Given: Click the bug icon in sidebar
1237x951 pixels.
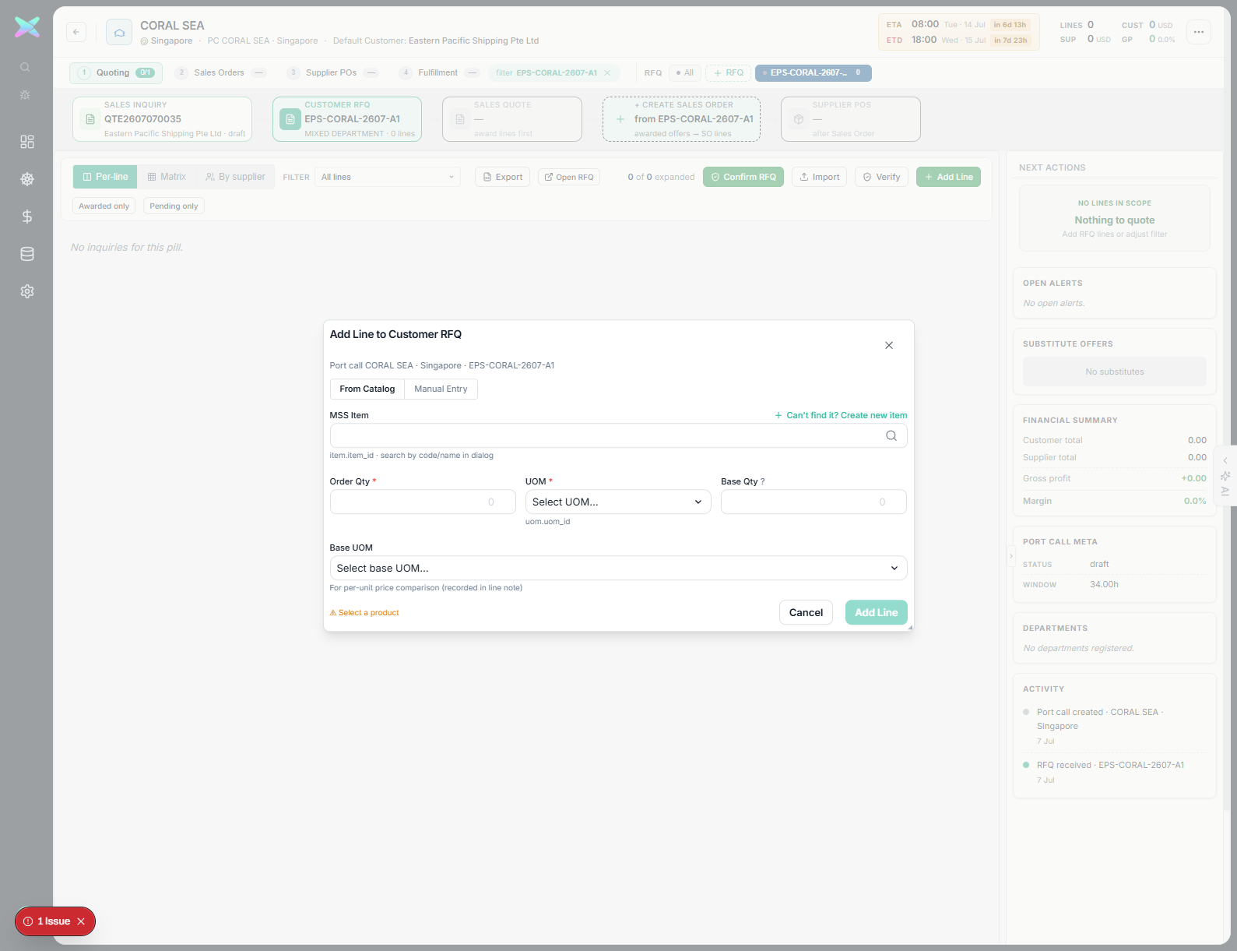Looking at the screenshot, I should point(25,95).
